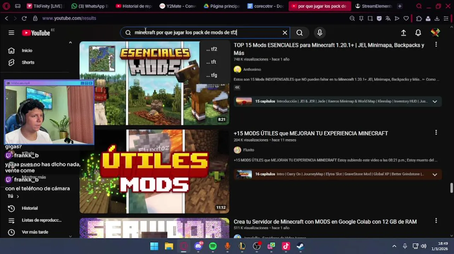Open Discord from the taskbar
This screenshot has width=454, height=254.
198,246
